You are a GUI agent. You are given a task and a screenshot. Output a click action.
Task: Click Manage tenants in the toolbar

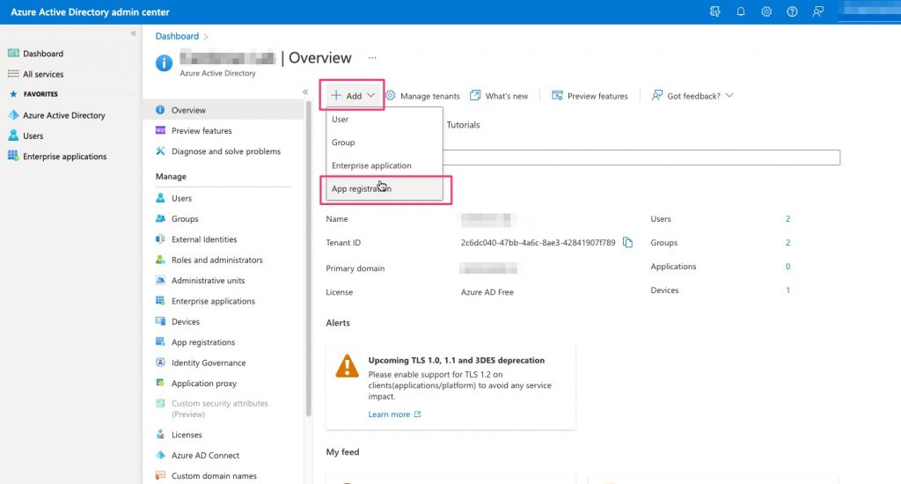click(423, 96)
